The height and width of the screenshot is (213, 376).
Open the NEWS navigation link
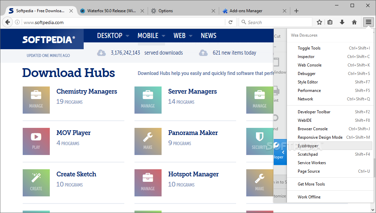click(208, 36)
